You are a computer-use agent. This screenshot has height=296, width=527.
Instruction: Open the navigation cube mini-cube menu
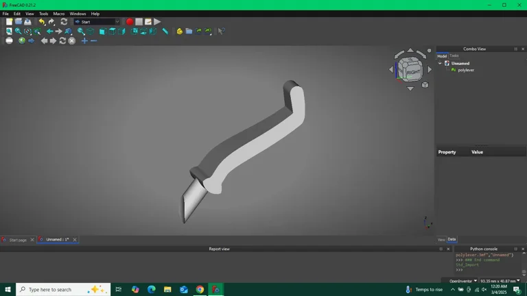tap(425, 85)
